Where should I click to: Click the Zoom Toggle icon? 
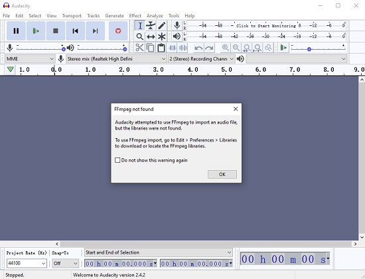(x=268, y=48)
